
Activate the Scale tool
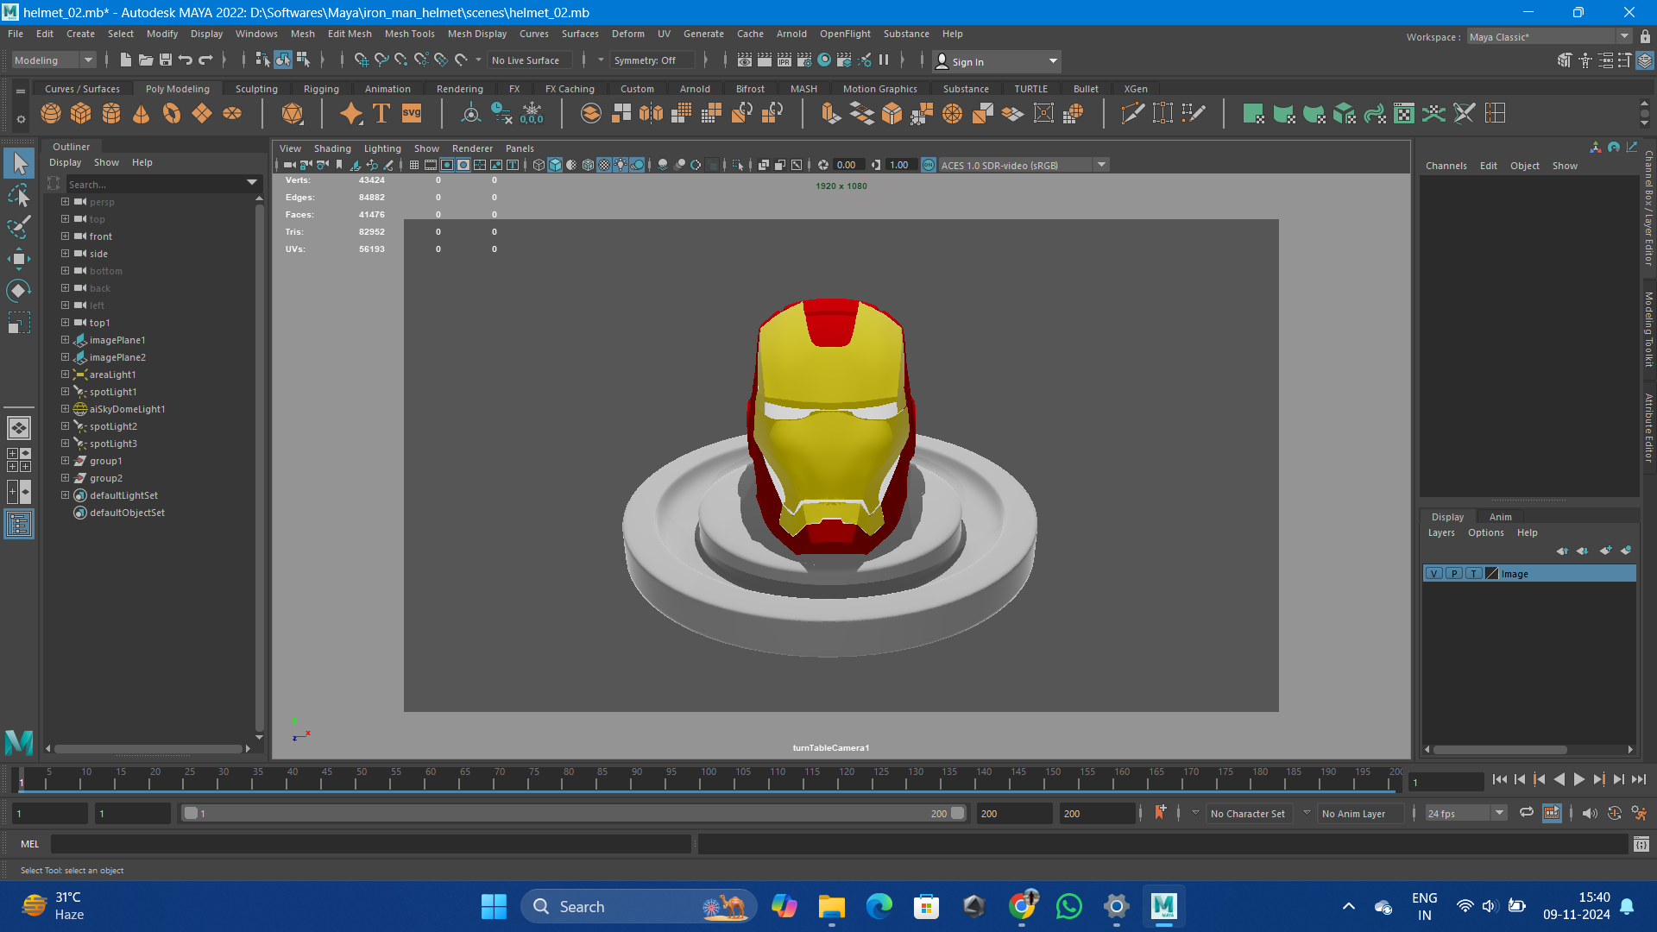click(19, 323)
